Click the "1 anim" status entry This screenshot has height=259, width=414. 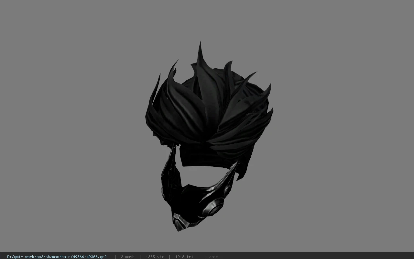tap(212, 257)
